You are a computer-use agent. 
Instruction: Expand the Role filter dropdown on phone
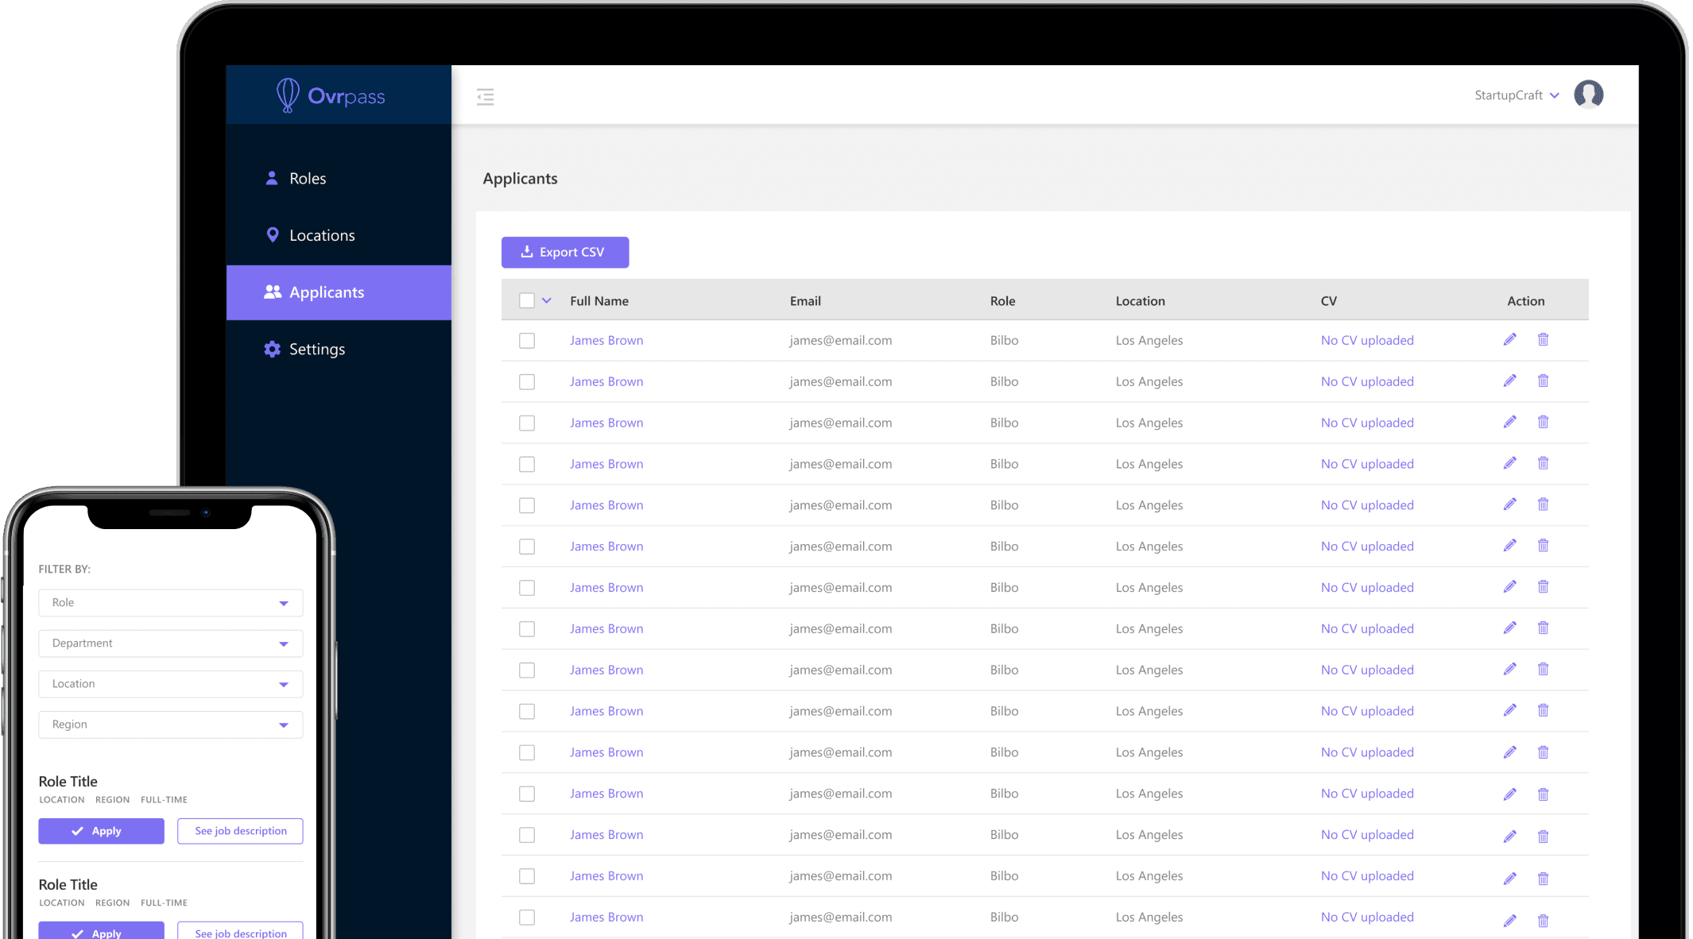170,603
